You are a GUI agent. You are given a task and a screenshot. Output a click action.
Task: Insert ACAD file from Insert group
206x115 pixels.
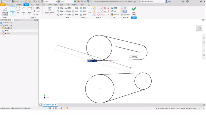coord(115,15)
